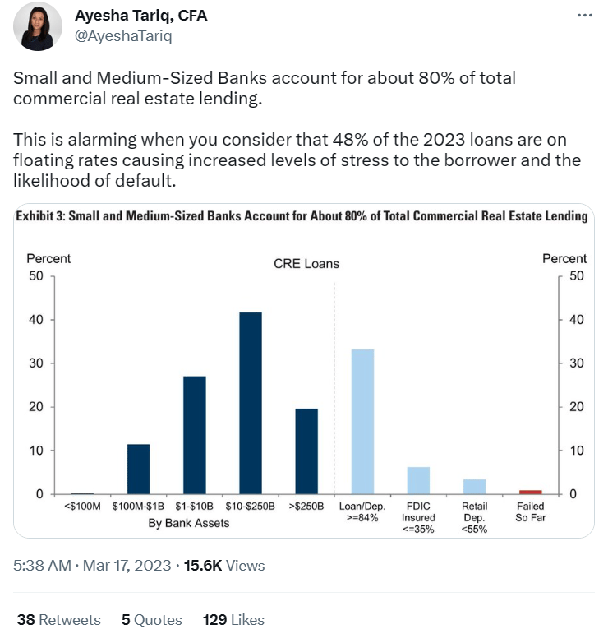608x643 pixels.
Task: Click the @AyeshaTariq handle
Action: [x=123, y=36]
